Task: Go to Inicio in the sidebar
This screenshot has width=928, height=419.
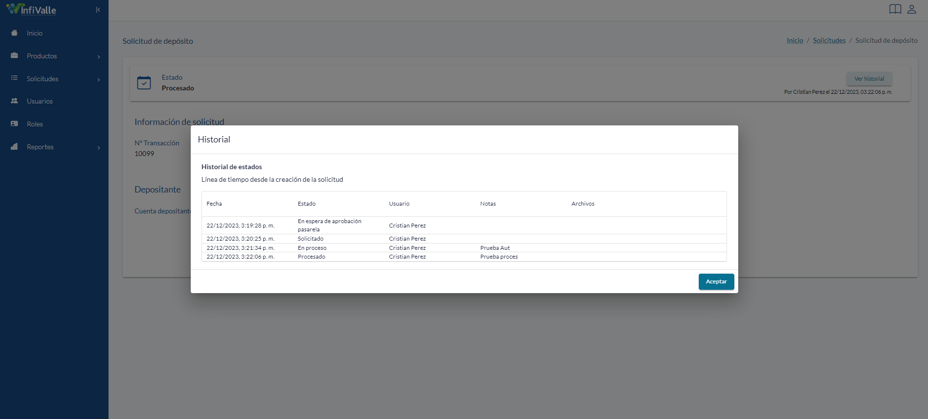Action: click(x=35, y=33)
